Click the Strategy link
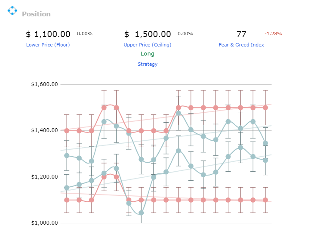 pos(148,64)
